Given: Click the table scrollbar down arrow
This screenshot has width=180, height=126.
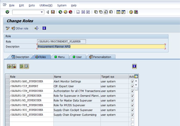Looking at the screenshot, I should click(x=136, y=85).
